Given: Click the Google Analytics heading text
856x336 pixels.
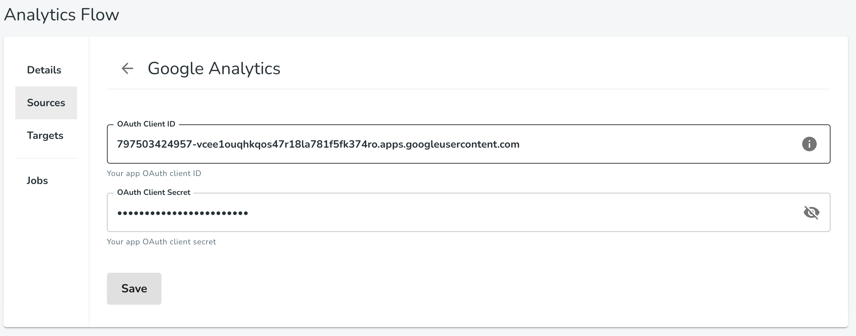Looking at the screenshot, I should click(x=214, y=68).
